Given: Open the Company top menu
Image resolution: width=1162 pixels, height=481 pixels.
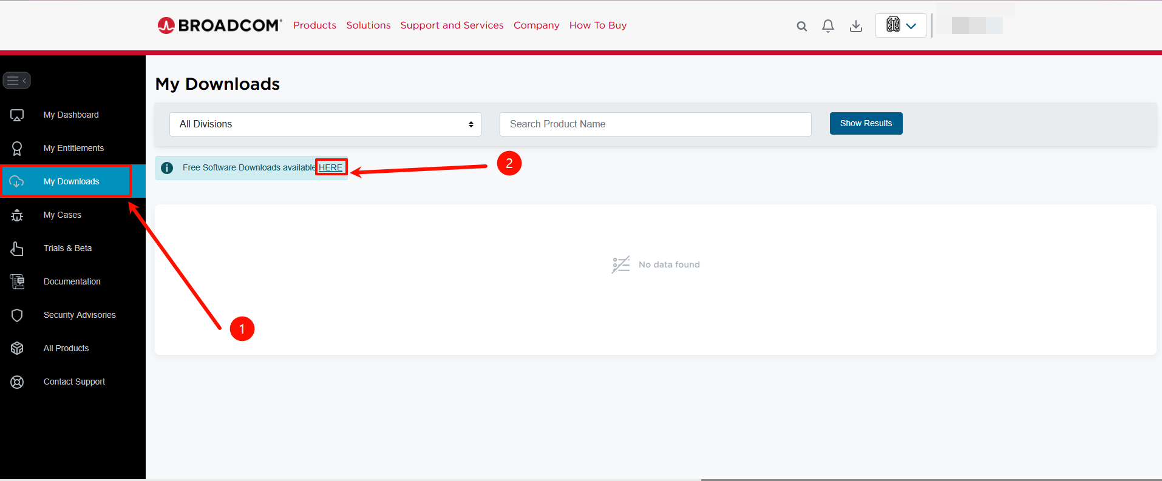Looking at the screenshot, I should point(536,25).
